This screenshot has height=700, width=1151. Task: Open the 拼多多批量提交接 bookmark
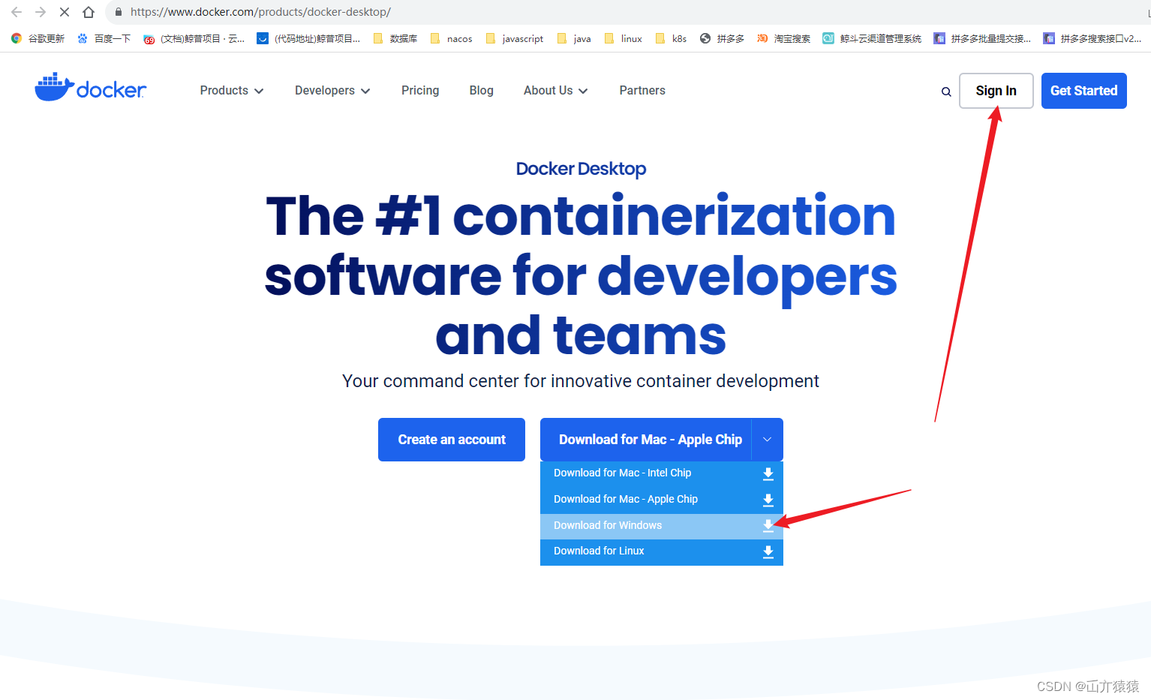tap(982, 38)
